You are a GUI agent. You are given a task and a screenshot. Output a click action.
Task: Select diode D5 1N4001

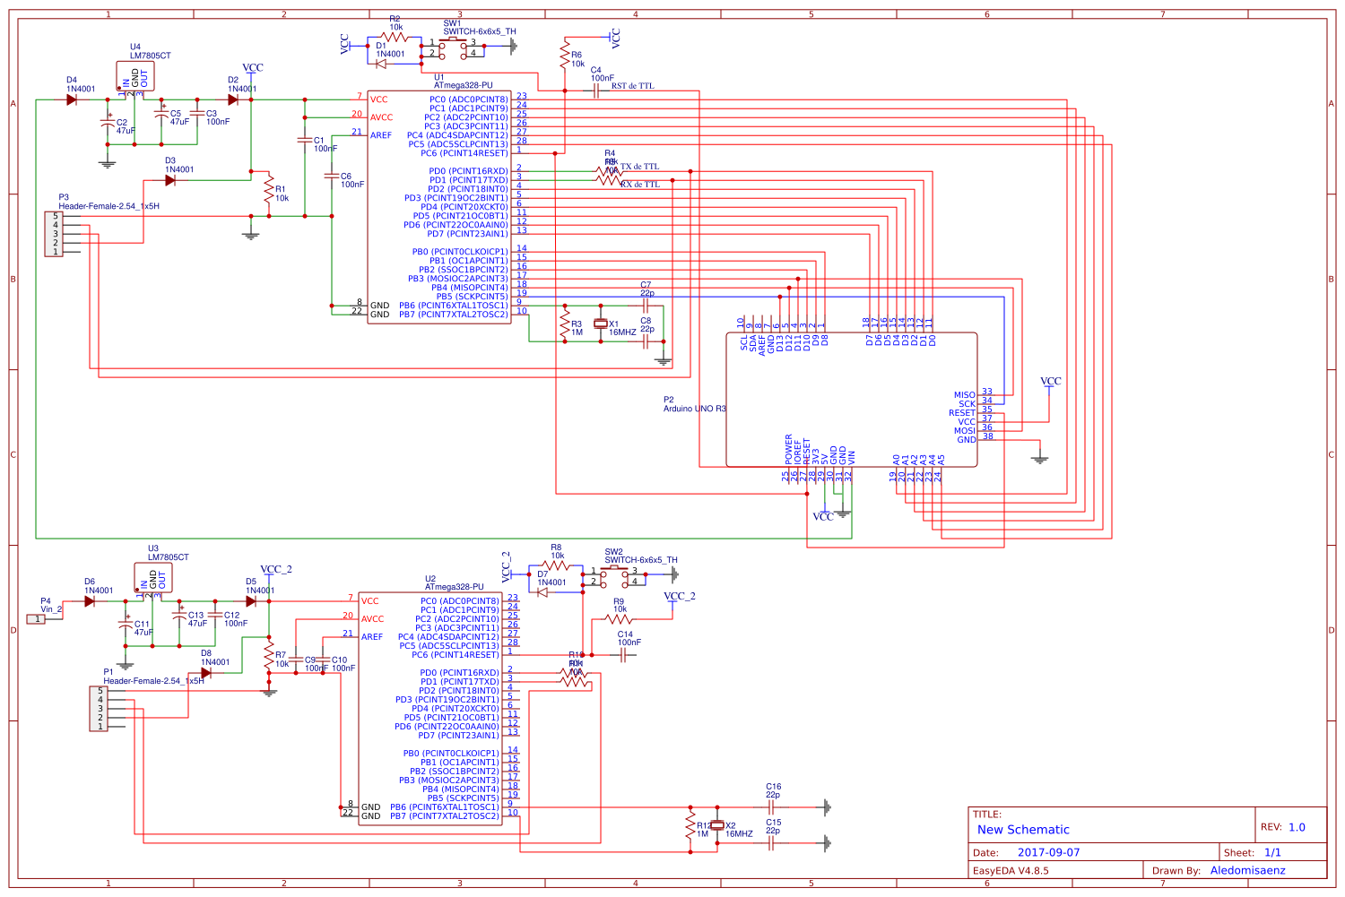251,601
